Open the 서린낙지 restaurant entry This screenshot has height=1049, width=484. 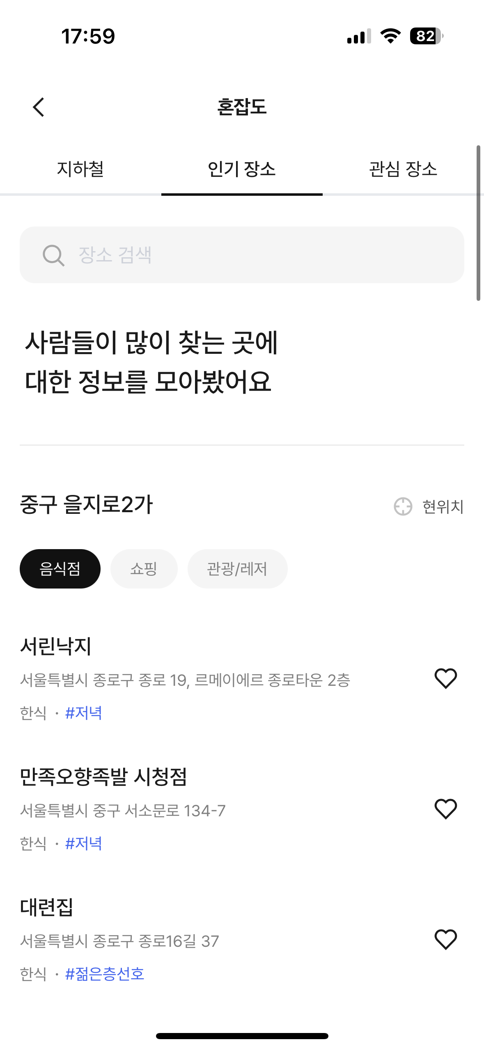coord(56,646)
